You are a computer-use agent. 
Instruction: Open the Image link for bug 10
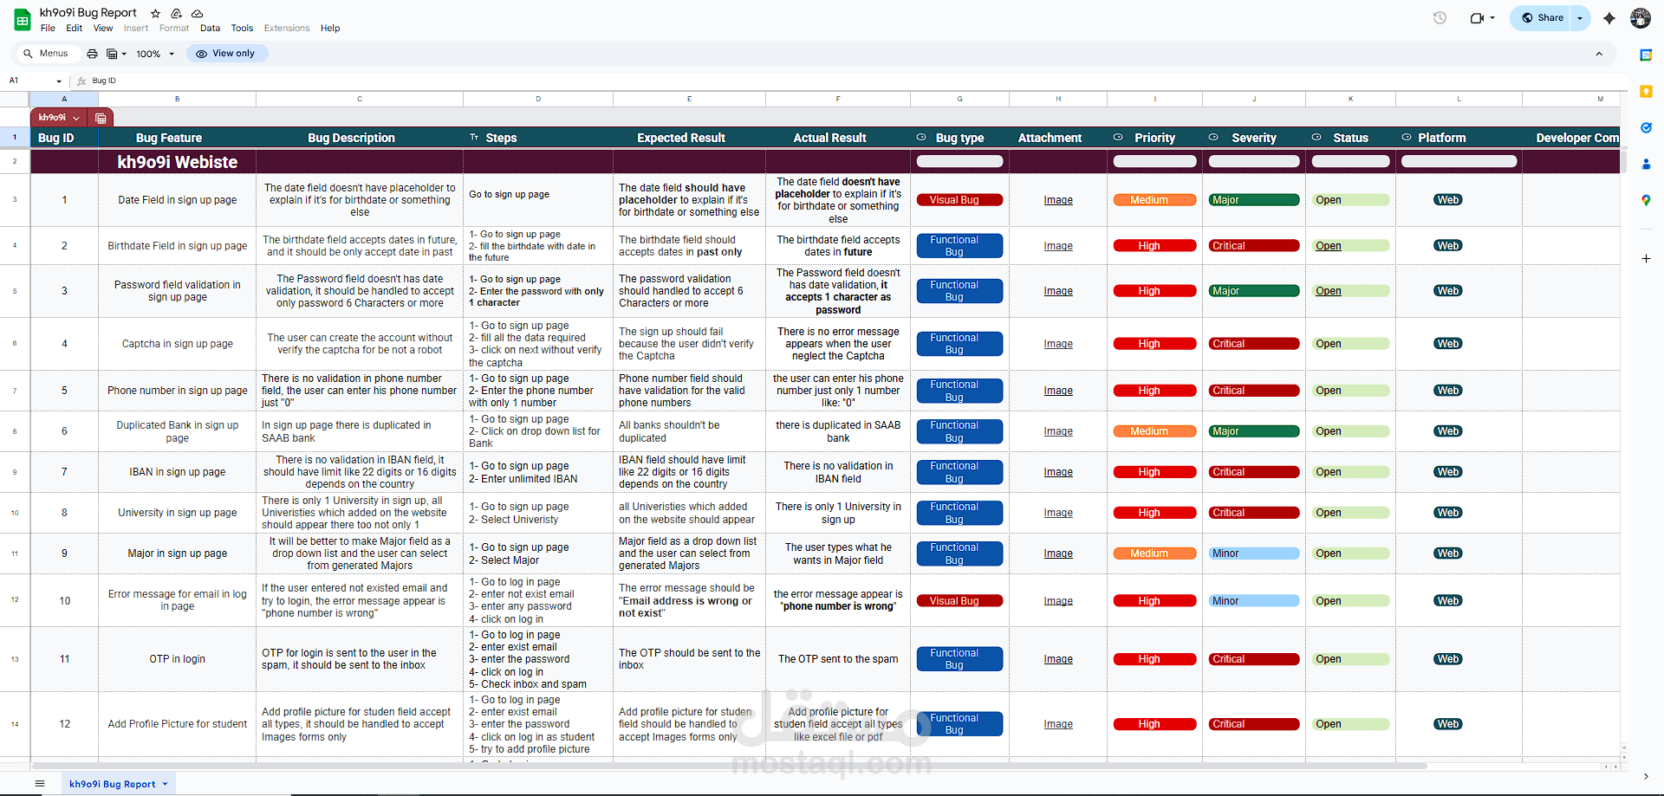click(1058, 601)
